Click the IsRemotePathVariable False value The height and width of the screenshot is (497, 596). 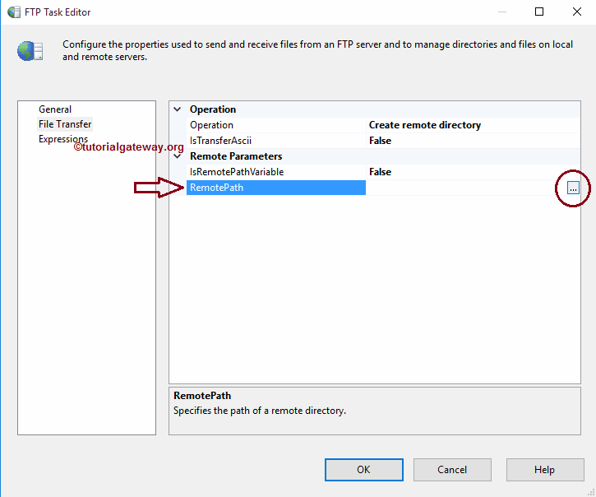tap(380, 172)
